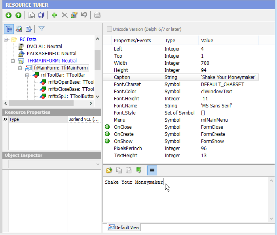Click the funnel filter icon
The height and width of the screenshot is (235, 277).
(41, 29)
